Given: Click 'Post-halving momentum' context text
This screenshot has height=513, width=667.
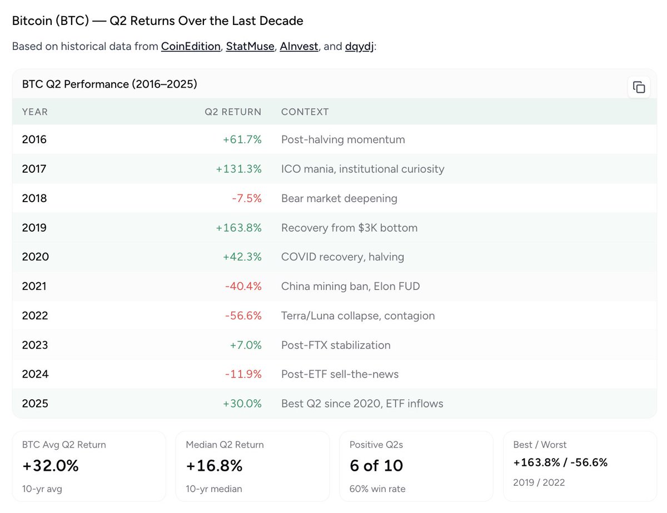Looking at the screenshot, I should click(343, 139).
